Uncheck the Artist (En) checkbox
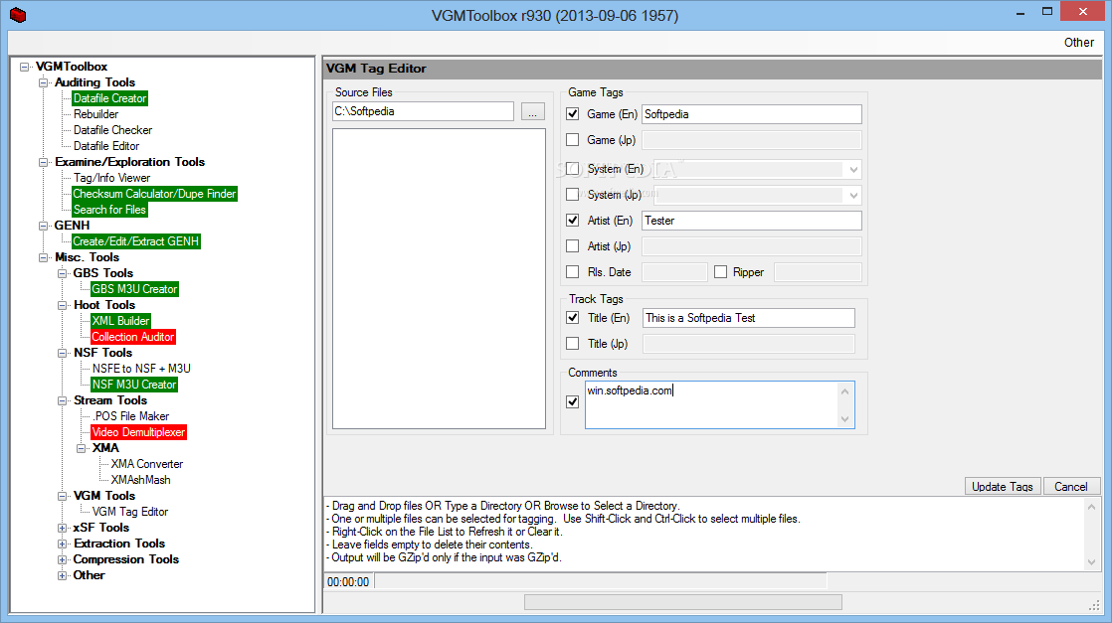This screenshot has width=1112, height=623. coord(573,221)
